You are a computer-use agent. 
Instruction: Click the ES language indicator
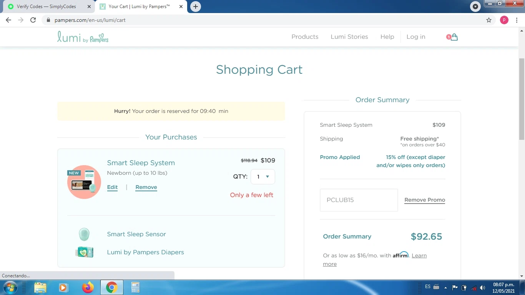pos(428,287)
